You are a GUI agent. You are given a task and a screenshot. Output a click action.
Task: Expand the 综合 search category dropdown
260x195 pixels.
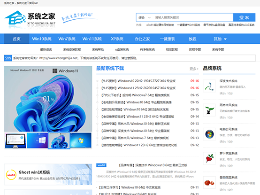(x=145, y=17)
